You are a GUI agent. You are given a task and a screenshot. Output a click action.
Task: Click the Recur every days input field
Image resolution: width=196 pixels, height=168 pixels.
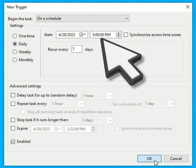[x=77, y=49]
